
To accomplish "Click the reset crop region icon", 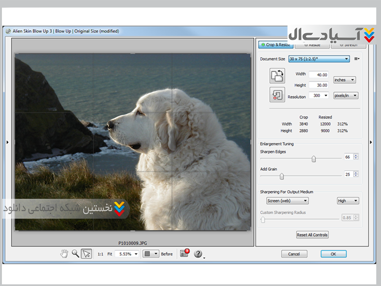I will click(x=277, y=94).
